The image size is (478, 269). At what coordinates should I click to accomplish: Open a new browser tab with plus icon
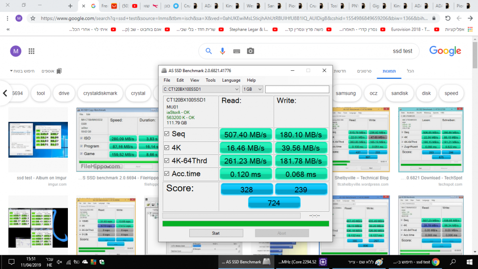(x=70, y=6)
